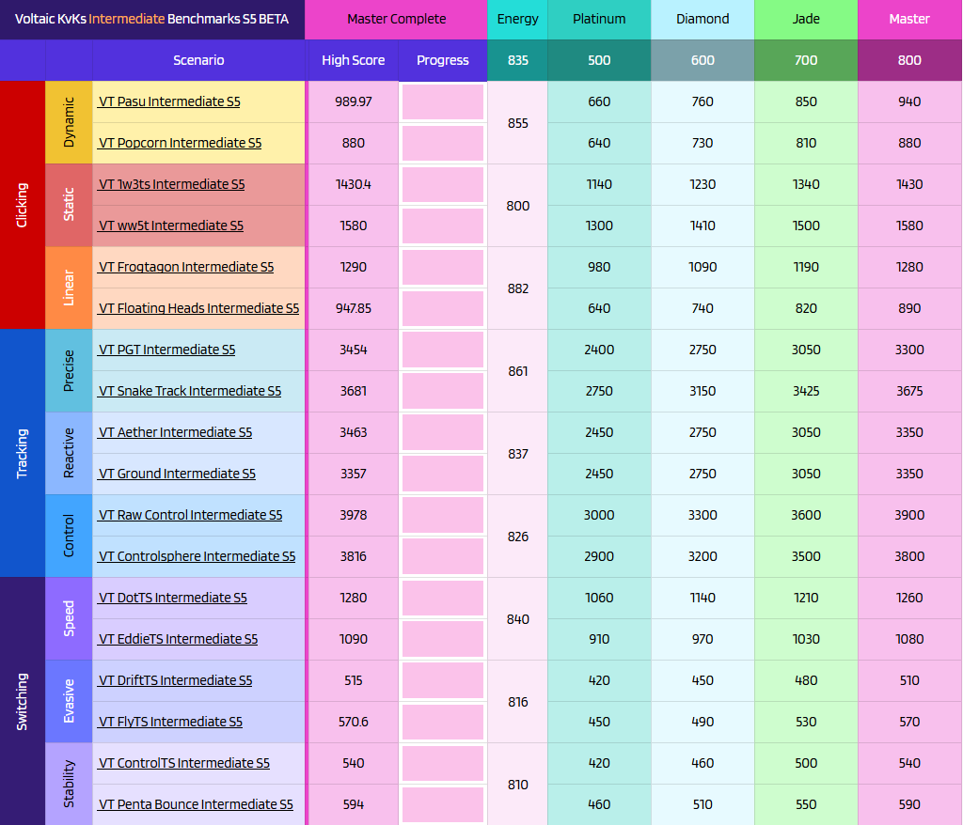Open VT EddieTS Intermediate S5 scenario
Screen dimensions: 963x825
[178, 639]
